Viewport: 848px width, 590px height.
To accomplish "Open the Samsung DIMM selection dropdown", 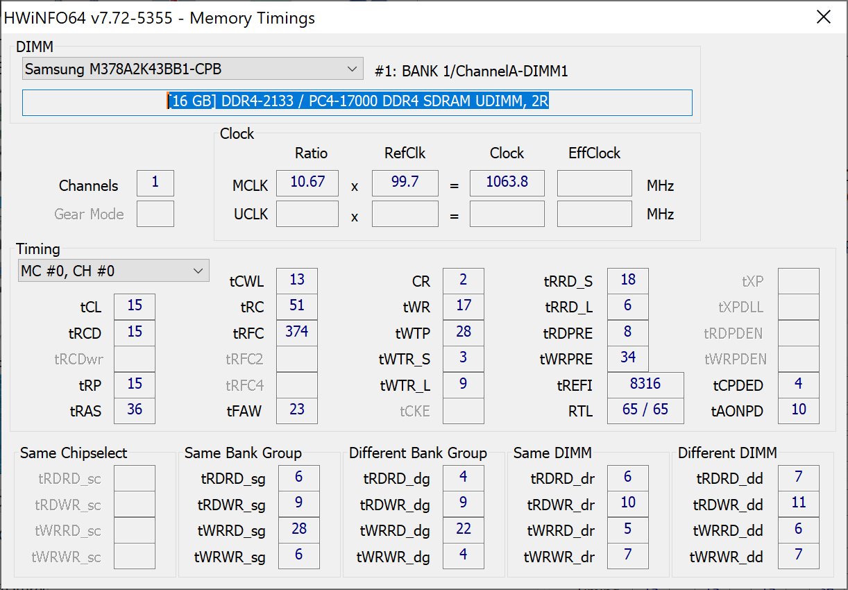I will tap(192, 69).
